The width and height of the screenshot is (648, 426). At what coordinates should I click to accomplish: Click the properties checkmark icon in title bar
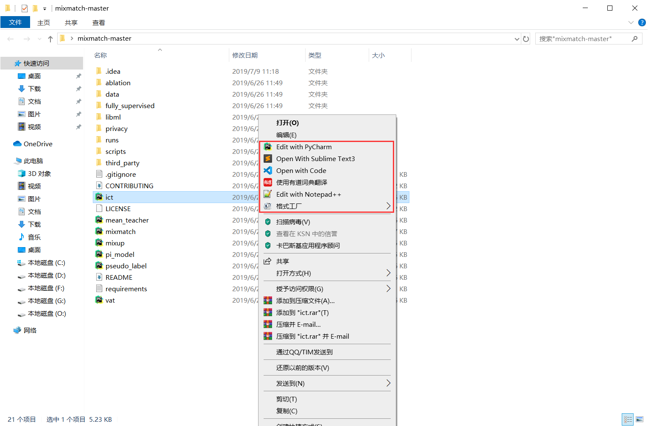coord(25,8)
